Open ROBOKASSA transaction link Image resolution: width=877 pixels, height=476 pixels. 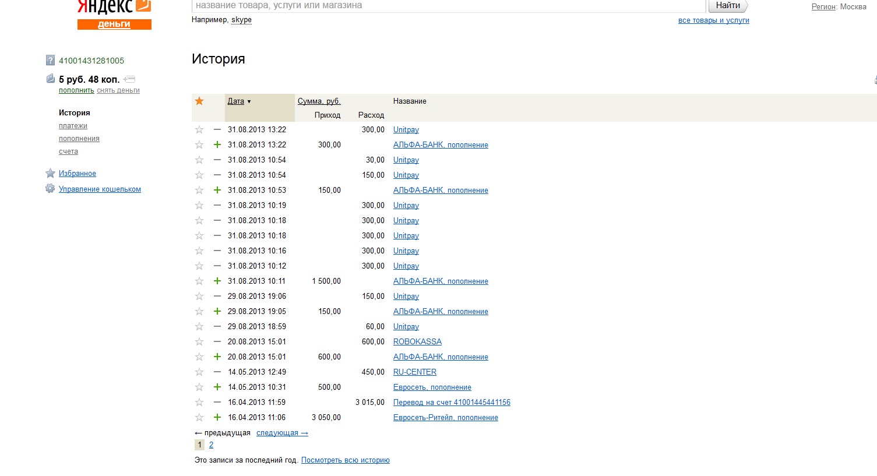(417, 341)
